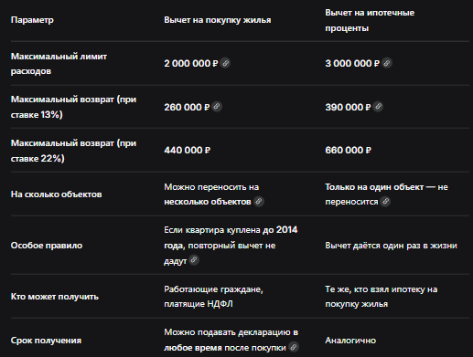Select the 'Вычет на ипотечные проценты' header
The width and height of the screenshot is (473, 357).
(x=370, y=20)
